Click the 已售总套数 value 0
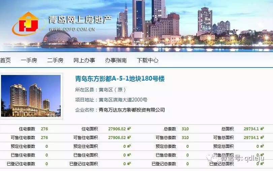Viewport: 273px width, 171px height. click(x=187, y=155)
